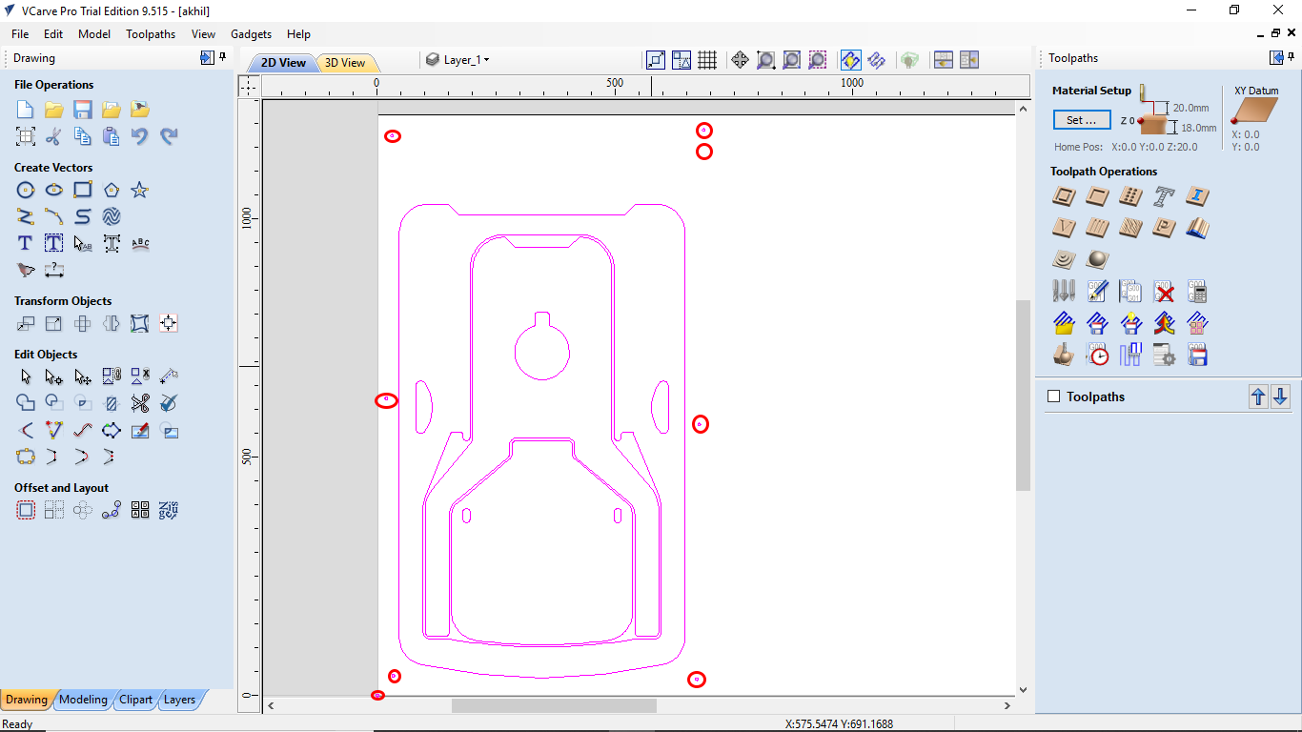The height and width of the screenshot is (732, 1302).
Task: Click the ruler origin corner box
Action: [x=248, y=86]
